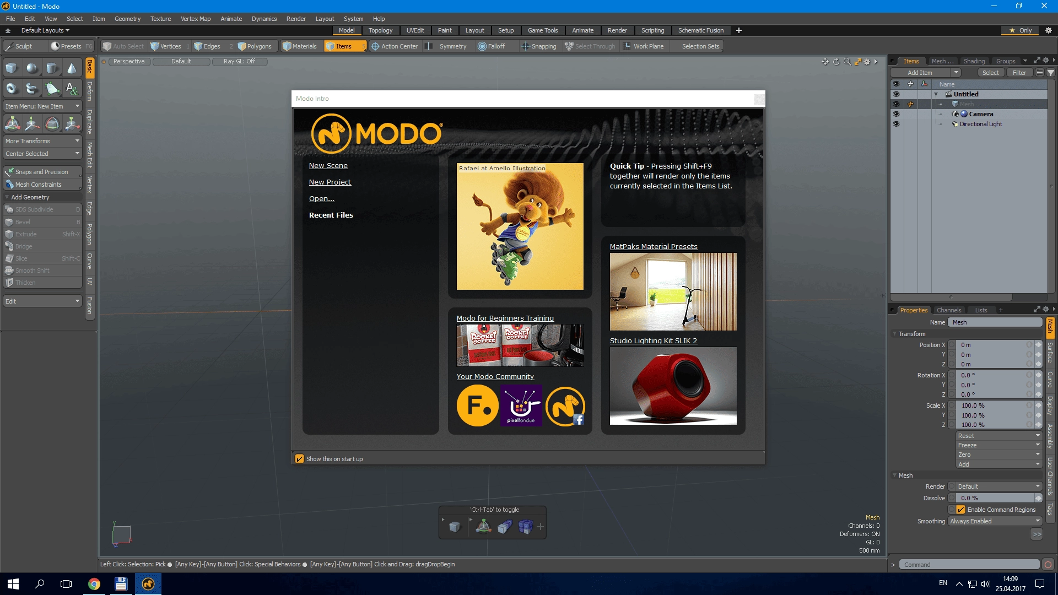The width and height of the screenshot is (1058, 595).
Task: Click the viewport rotate icon
Action: point(836,62)
